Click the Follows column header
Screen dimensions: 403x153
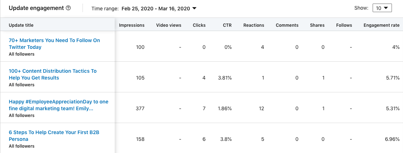tap(344, 25)
